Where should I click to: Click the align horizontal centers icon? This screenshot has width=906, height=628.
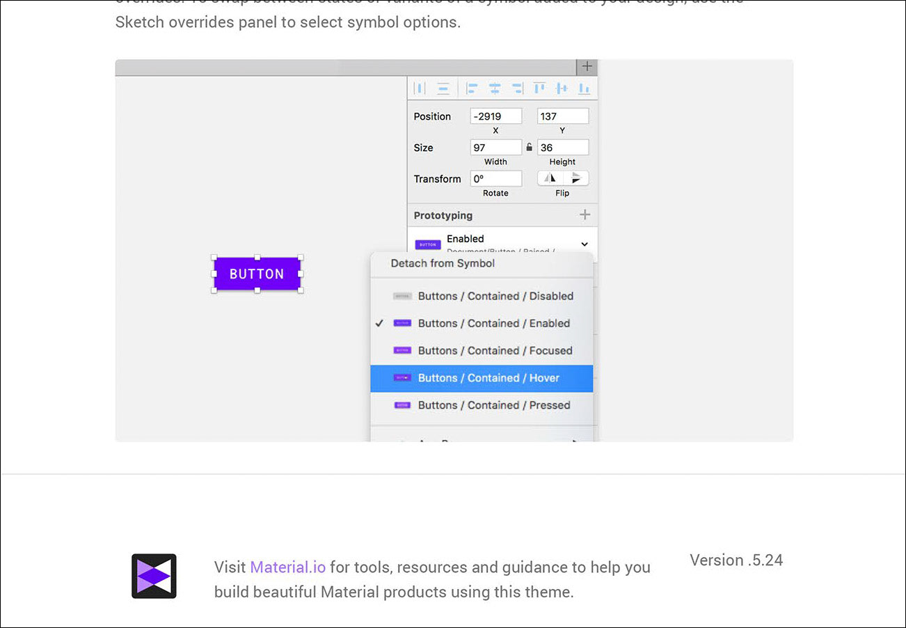(495, 88)
